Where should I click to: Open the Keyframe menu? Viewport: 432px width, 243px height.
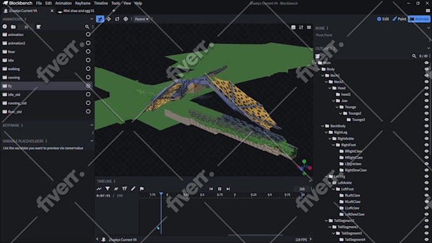pos(83,3)
